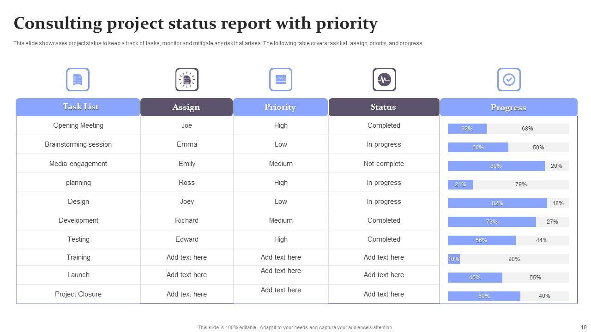The image size is (591, 332).
Task: Click the assignee cell showing Richard
Action: click(x=187, y=220)
